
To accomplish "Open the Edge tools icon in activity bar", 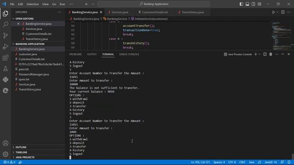I will pyautogui.click(x=6, y=91).
